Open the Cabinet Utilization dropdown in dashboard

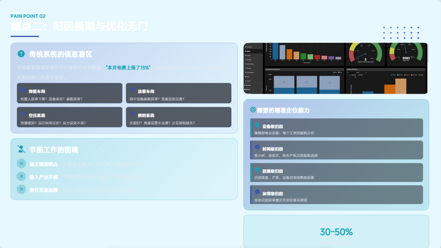pos(362,72)
